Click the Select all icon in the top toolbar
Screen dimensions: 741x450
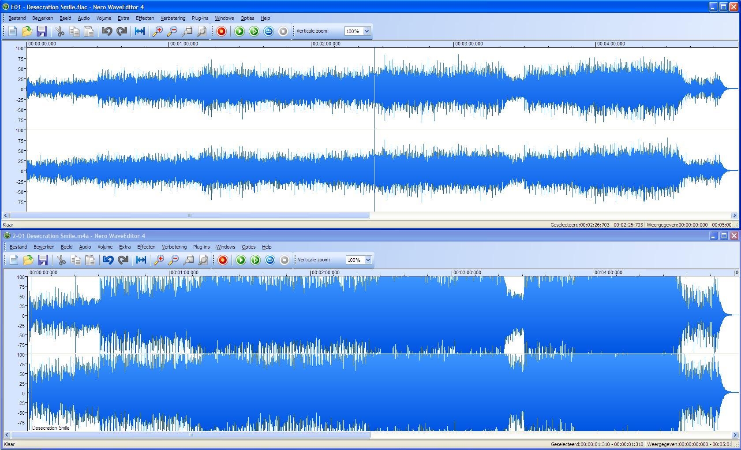click(140, 31)
